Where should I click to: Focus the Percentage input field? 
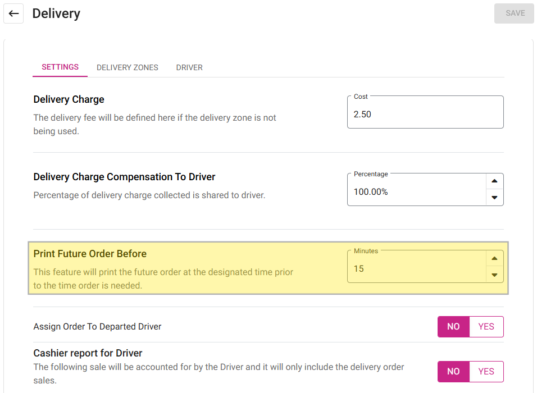click(x=416, y=192)
